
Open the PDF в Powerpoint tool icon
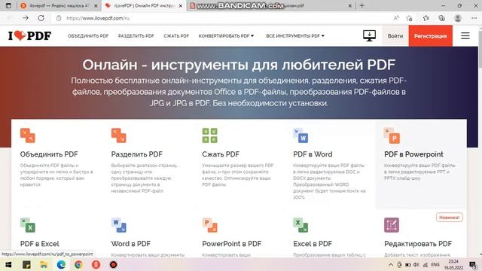(x=392, y=135)
